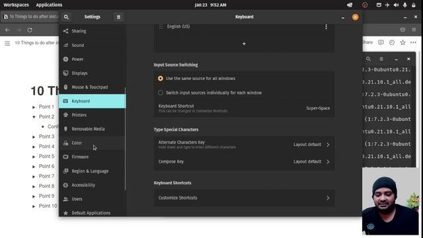Expand Point 10 in browser page
Screen dimensions: 423x238
34,206
